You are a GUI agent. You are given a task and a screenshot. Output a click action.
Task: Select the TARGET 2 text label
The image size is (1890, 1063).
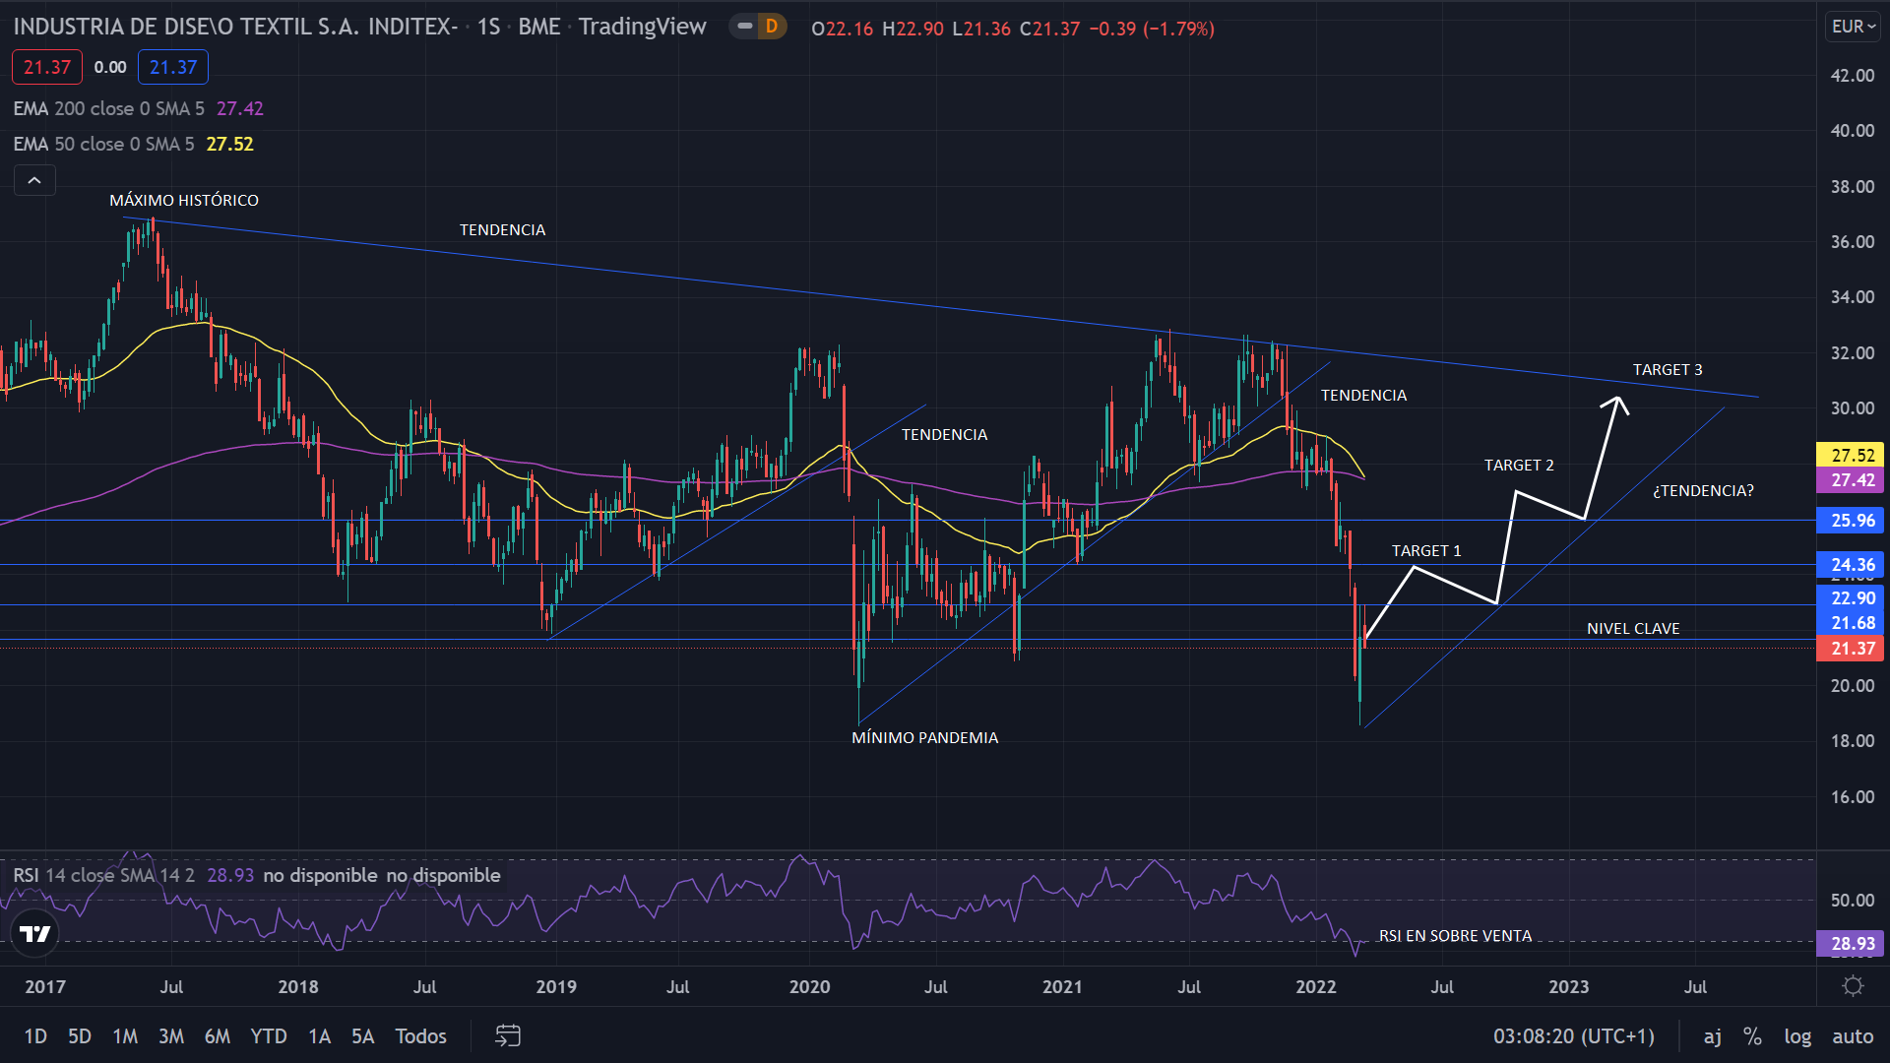click(x=1519, y=465)
